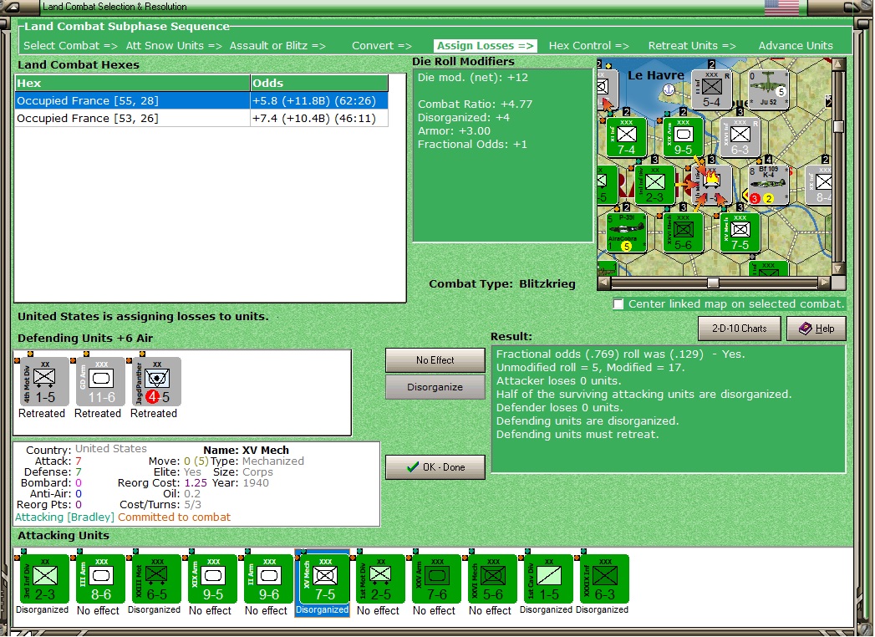Click the No Effect button

tap(435, 360)
